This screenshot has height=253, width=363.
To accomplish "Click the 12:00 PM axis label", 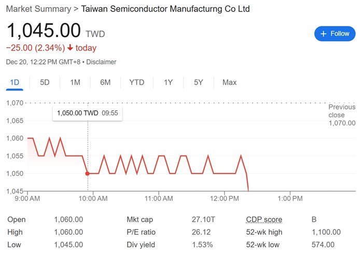I will (225, 198).
